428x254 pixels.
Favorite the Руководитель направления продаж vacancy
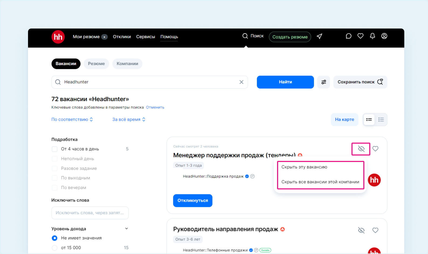click(x=375, y=230)
